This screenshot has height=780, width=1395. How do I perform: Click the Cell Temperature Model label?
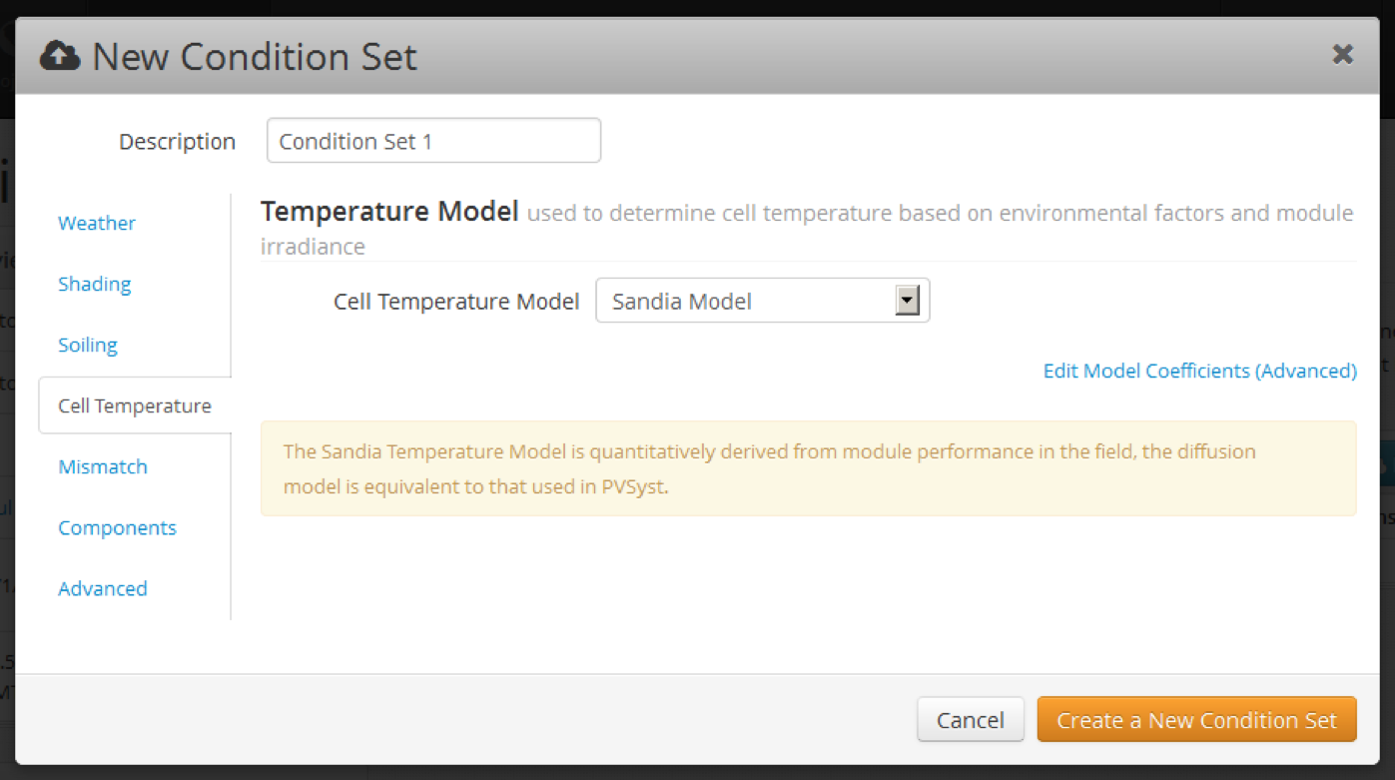coord(456,302)
